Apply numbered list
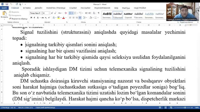This screenshot has height=112, width=200. click(75, 13)
